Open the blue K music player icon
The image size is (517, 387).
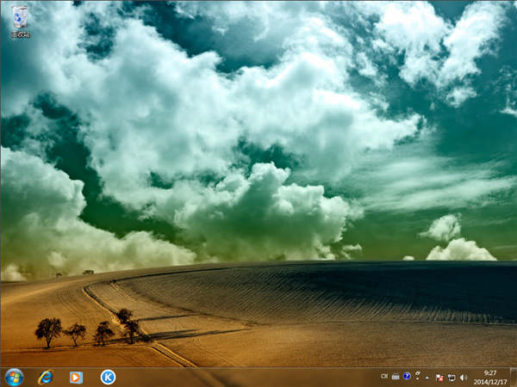[x=108, y=377]
